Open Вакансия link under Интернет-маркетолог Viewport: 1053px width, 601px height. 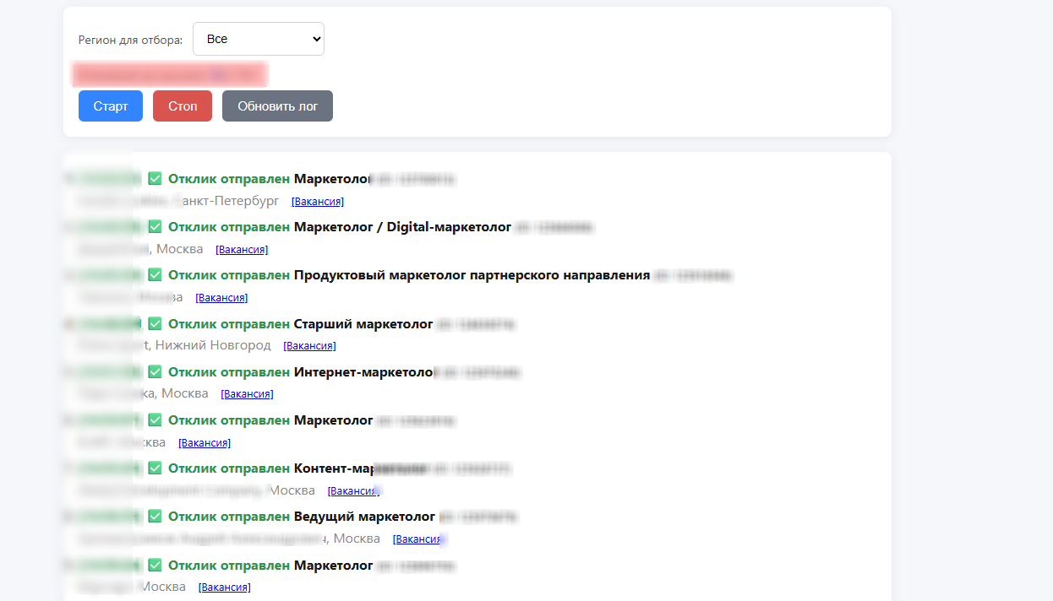tap(247, 394)
